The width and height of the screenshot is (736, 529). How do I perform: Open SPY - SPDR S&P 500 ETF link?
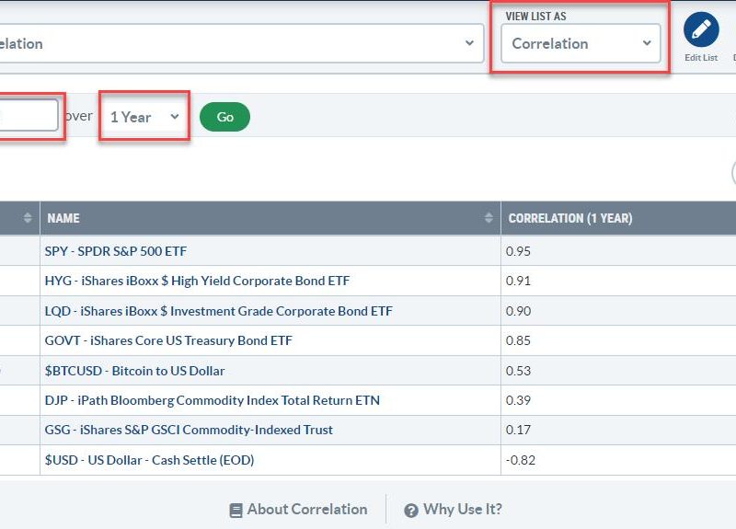(116, 251)
